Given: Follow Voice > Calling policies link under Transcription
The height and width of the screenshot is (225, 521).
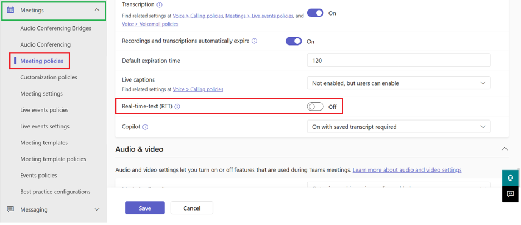Looking at the screenshot, I should pos(198,16).
